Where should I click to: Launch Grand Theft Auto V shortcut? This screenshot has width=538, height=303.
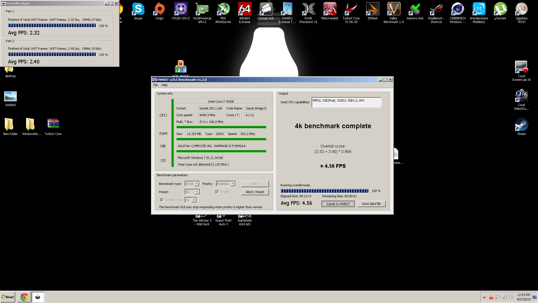[223, 221]
